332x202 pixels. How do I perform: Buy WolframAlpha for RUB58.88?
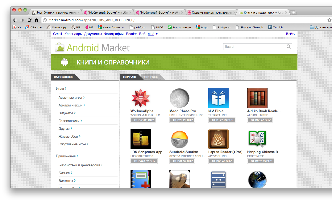coord(143,120)
